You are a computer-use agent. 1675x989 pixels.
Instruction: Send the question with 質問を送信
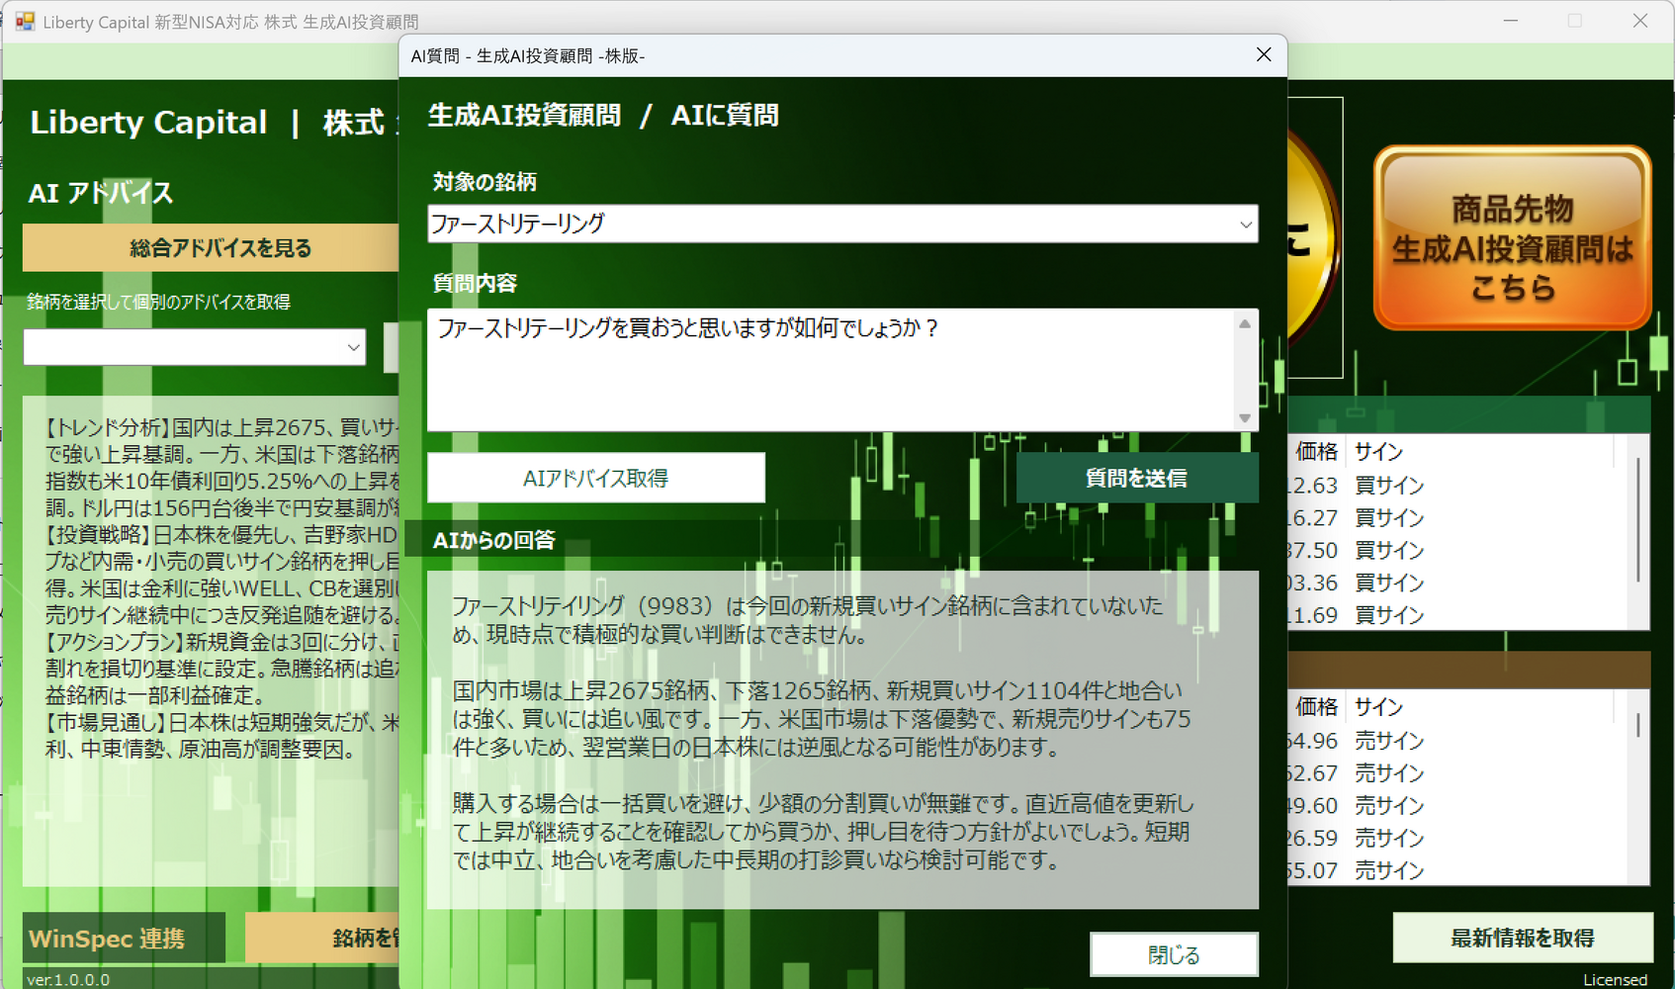1137,478
